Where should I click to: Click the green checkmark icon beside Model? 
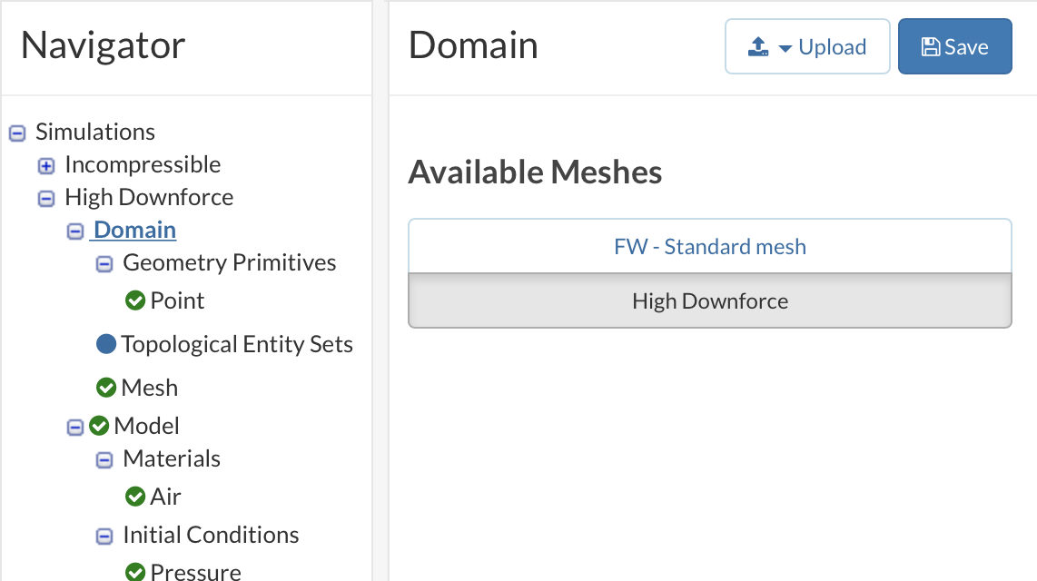pos(99,426)
